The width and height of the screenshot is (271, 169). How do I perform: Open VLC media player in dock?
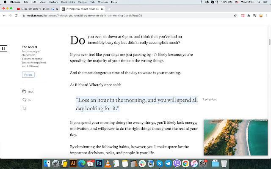pyautogui.click(x=109, y=163)
